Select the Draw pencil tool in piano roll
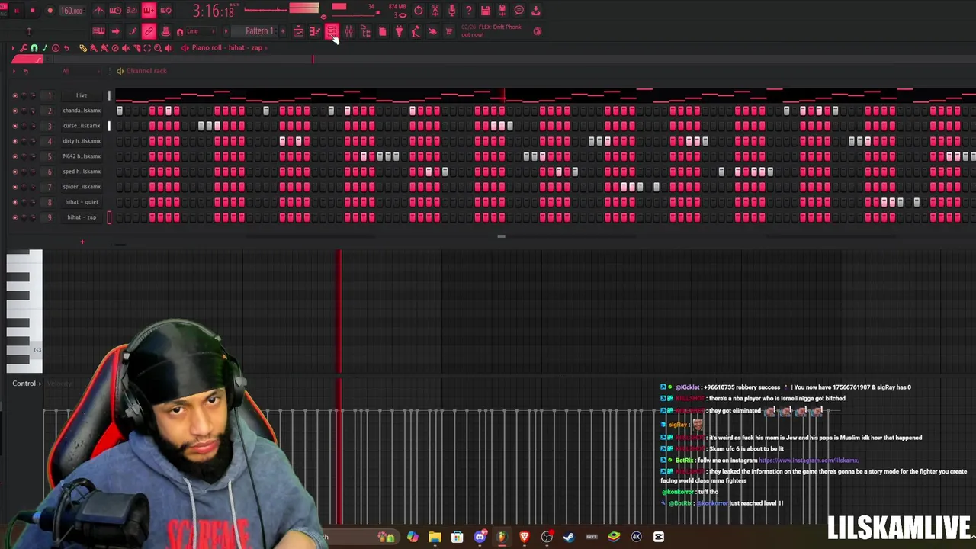 point(83,48)
